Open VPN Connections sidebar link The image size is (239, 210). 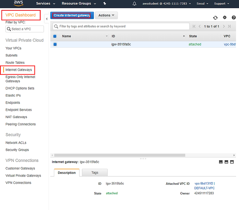(18, 183)
